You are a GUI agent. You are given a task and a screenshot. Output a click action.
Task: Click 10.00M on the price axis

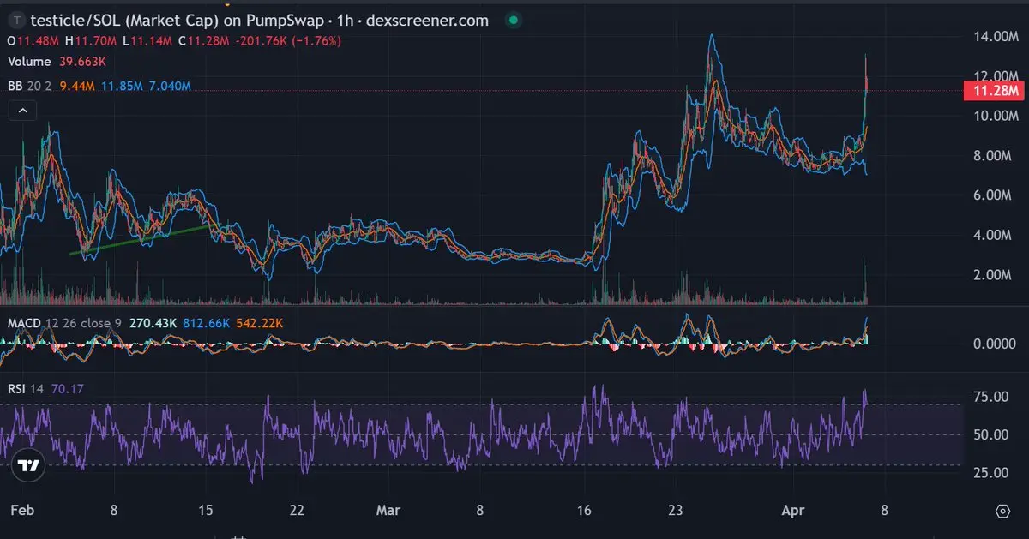(996, 116)
